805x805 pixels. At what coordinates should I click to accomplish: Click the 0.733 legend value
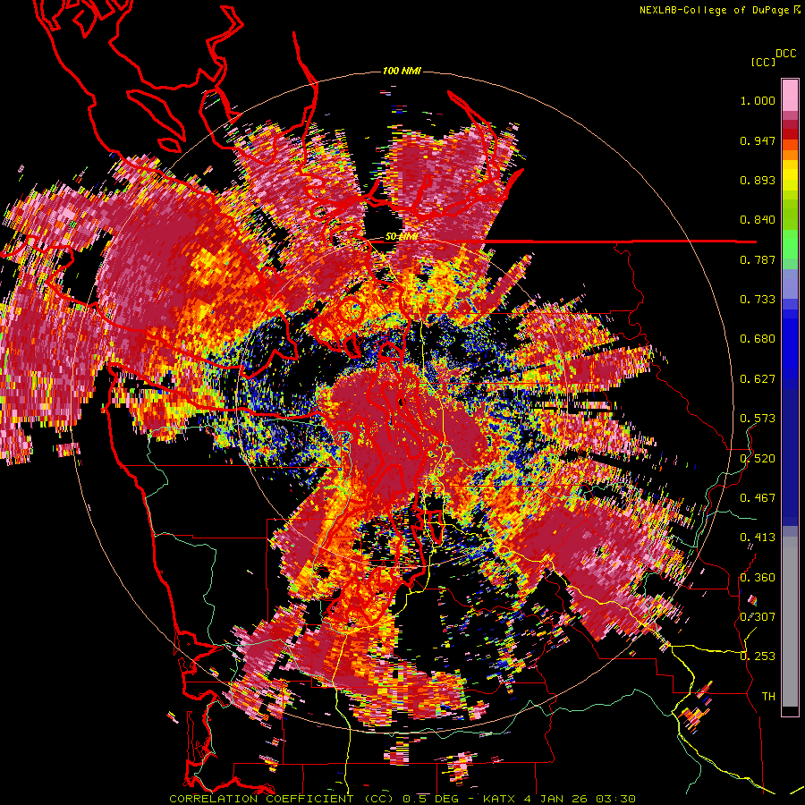click(758, 300)
